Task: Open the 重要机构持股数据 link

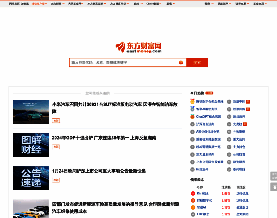Action: [x=208, y=139]
